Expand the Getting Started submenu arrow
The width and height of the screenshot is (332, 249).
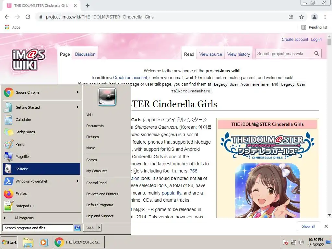coord(78,107)
